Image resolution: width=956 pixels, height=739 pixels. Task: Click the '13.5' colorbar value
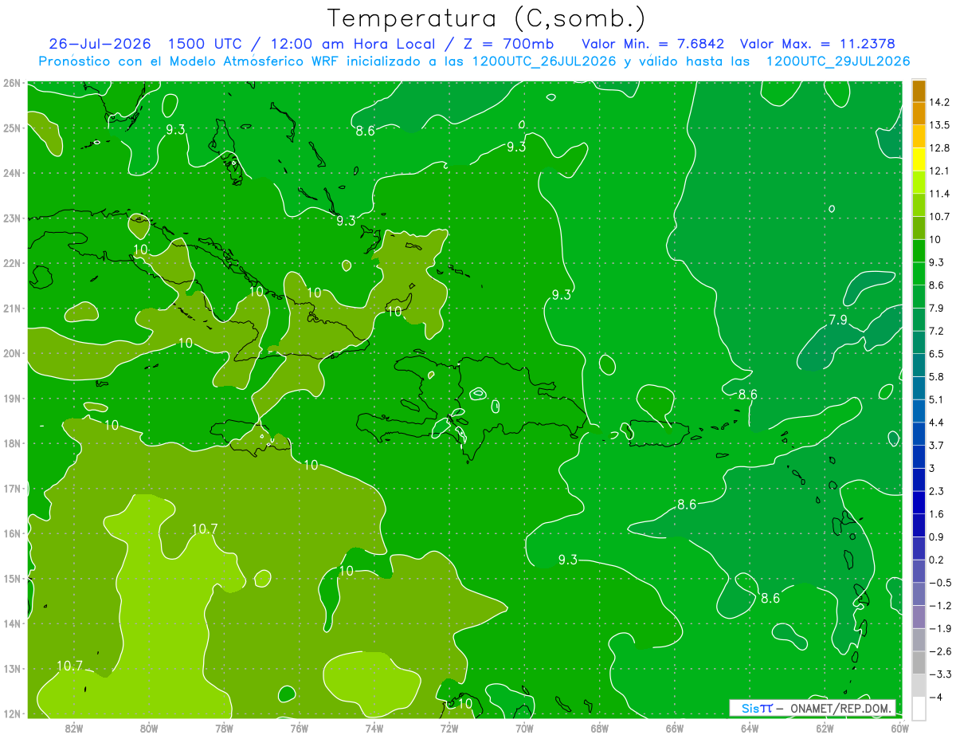coord(938,125)
